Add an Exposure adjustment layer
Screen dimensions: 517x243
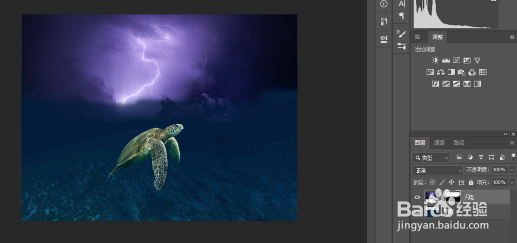[467, 60]
